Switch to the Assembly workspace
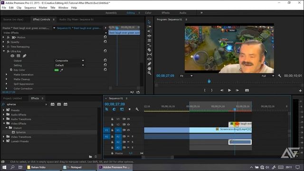Screen dimensions: 304x171 pyautogui.click(x=111, y=13)
